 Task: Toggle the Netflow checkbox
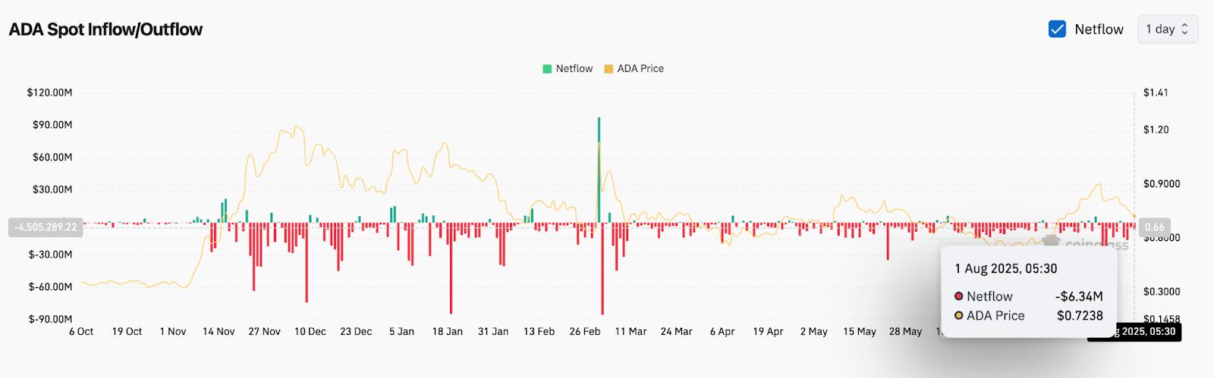point(1057,30)
